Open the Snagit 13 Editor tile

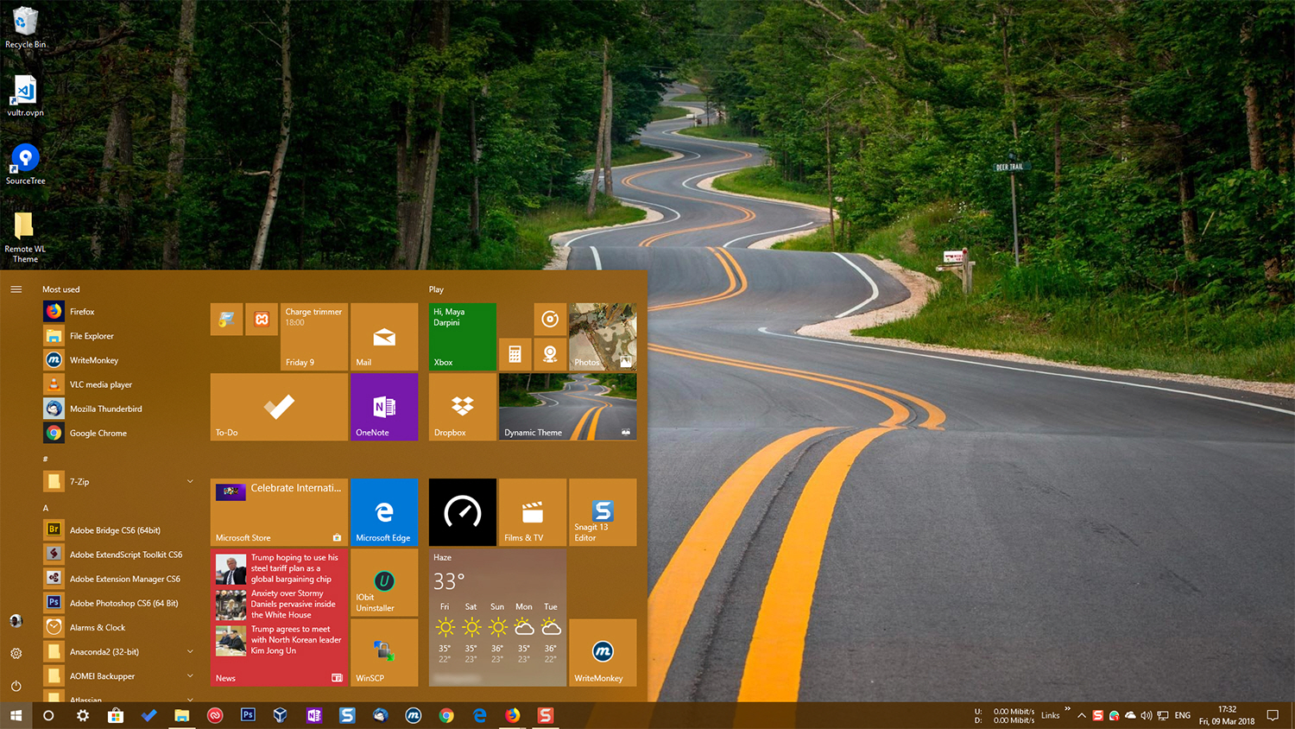tap(602, 511)
